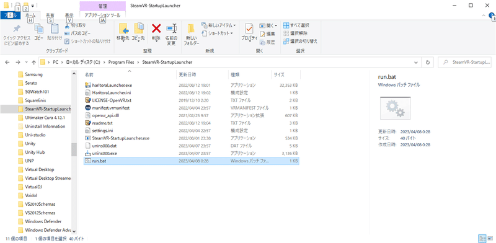Select settings.ini file

click(x=192, y=131)
